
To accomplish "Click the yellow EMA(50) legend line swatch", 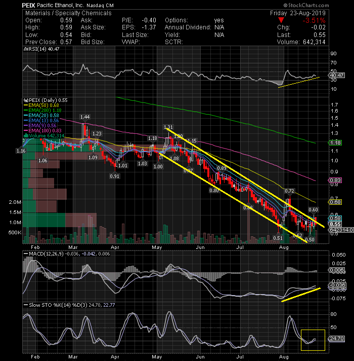I will [x=26, y=105].
